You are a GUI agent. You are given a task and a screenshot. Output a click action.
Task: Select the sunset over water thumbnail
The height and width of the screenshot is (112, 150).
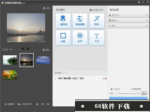tap(26, 60)
